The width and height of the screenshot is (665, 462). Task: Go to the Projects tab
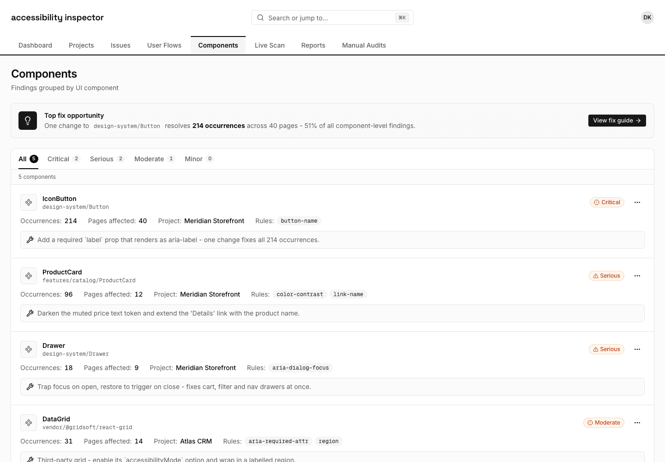81,45
